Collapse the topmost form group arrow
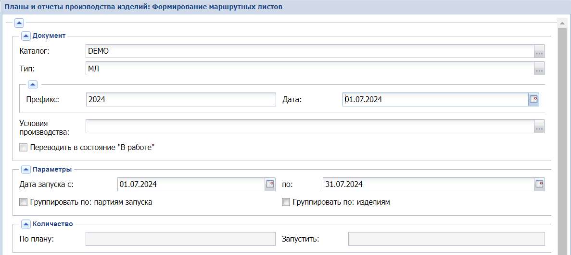The image size is (571, 255). point(19,23)
